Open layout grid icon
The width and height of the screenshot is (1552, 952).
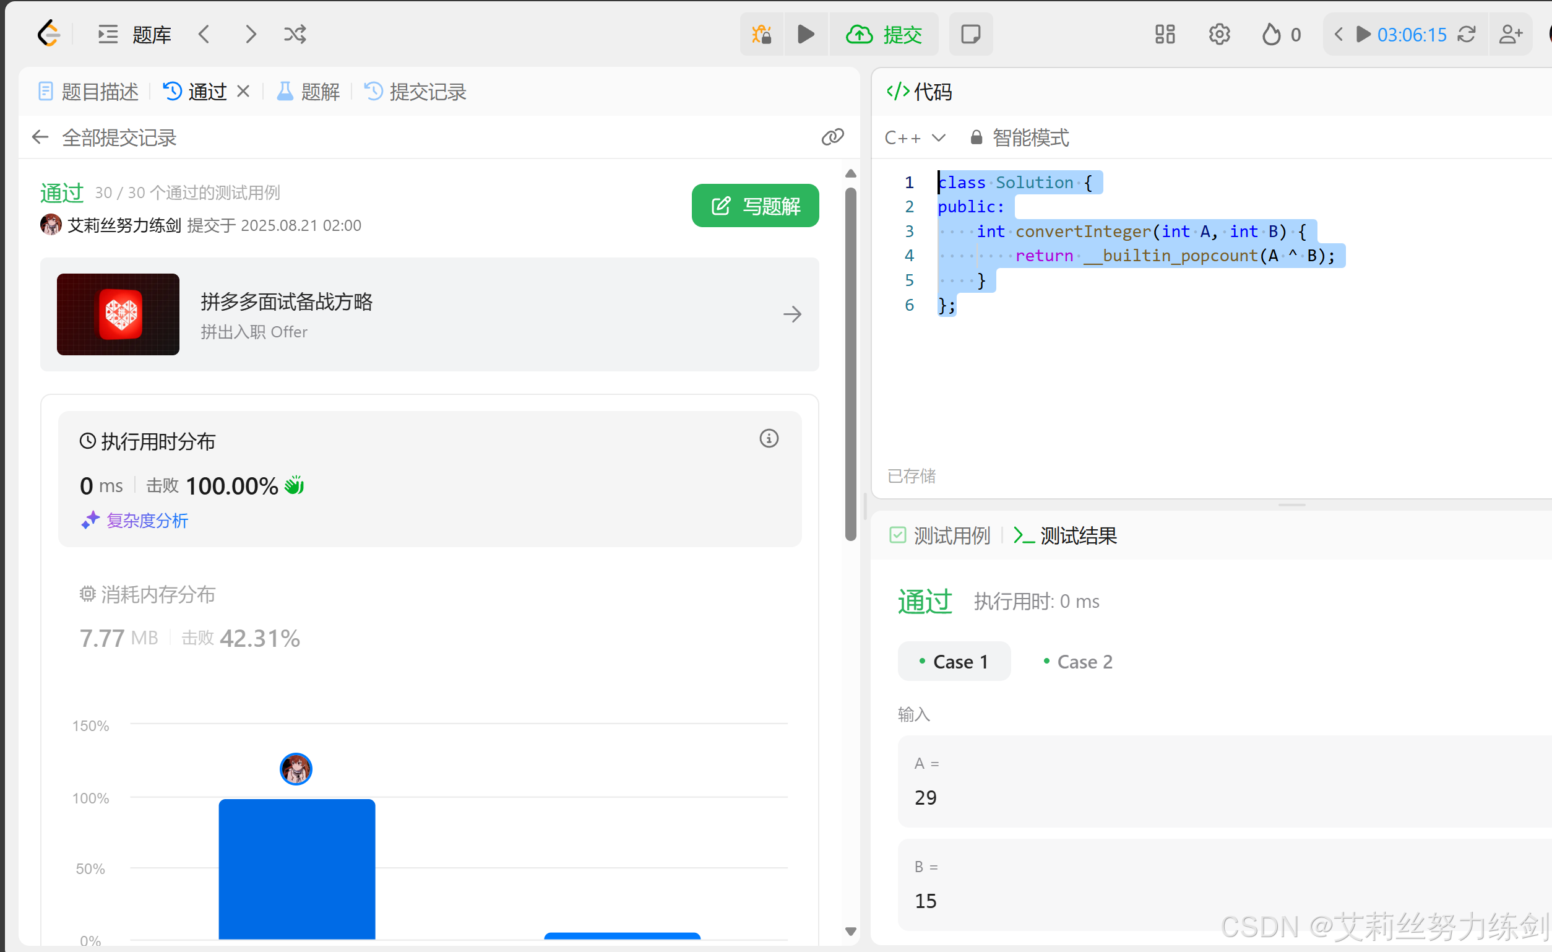click(x=1165, y=34)
